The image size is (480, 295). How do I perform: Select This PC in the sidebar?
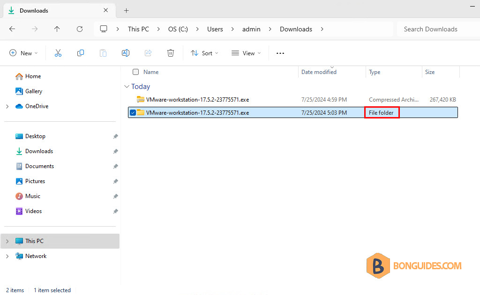tap(60, 241)
